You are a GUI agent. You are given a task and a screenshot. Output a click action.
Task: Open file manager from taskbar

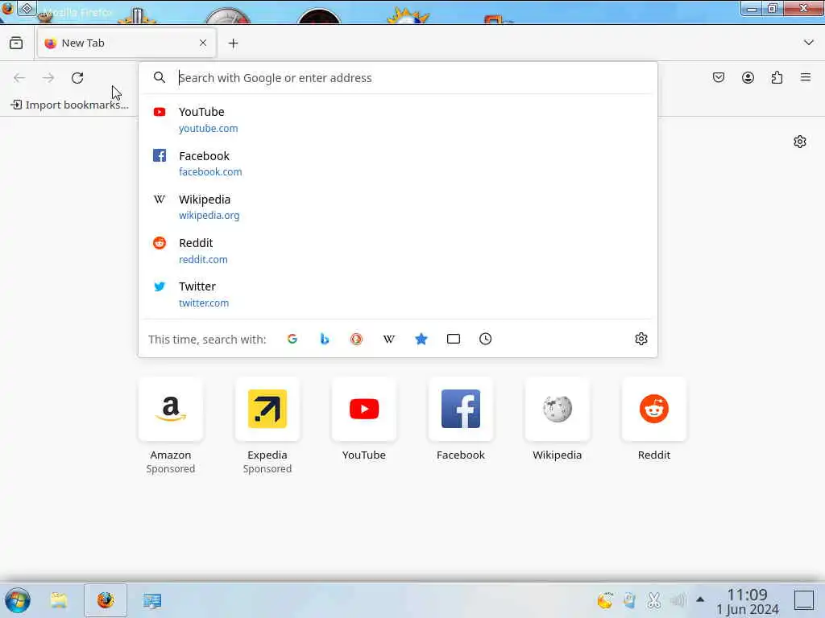pos(59,600)
